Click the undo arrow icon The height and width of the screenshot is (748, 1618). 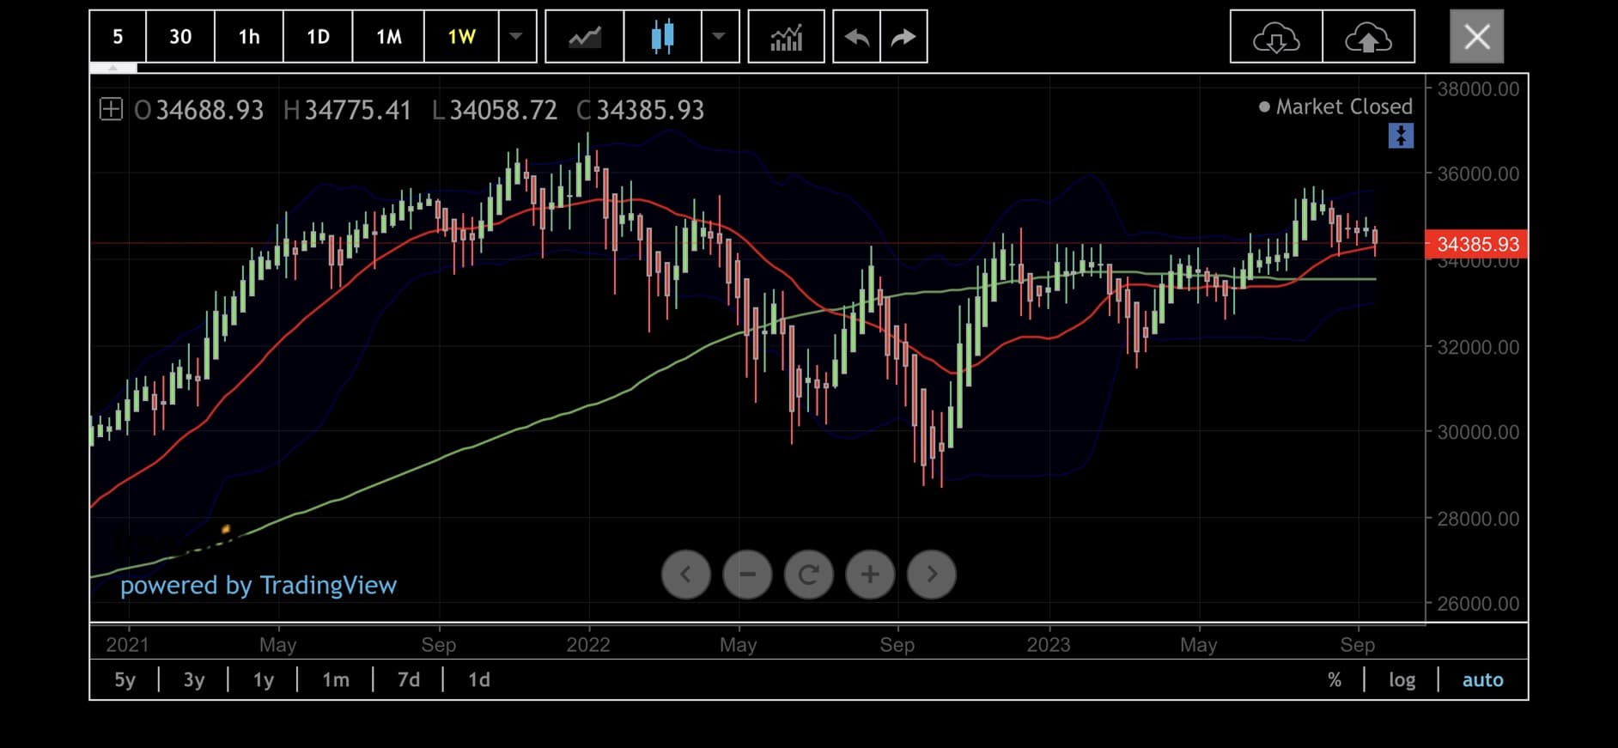pyautogui.click(x=856, y=37)
